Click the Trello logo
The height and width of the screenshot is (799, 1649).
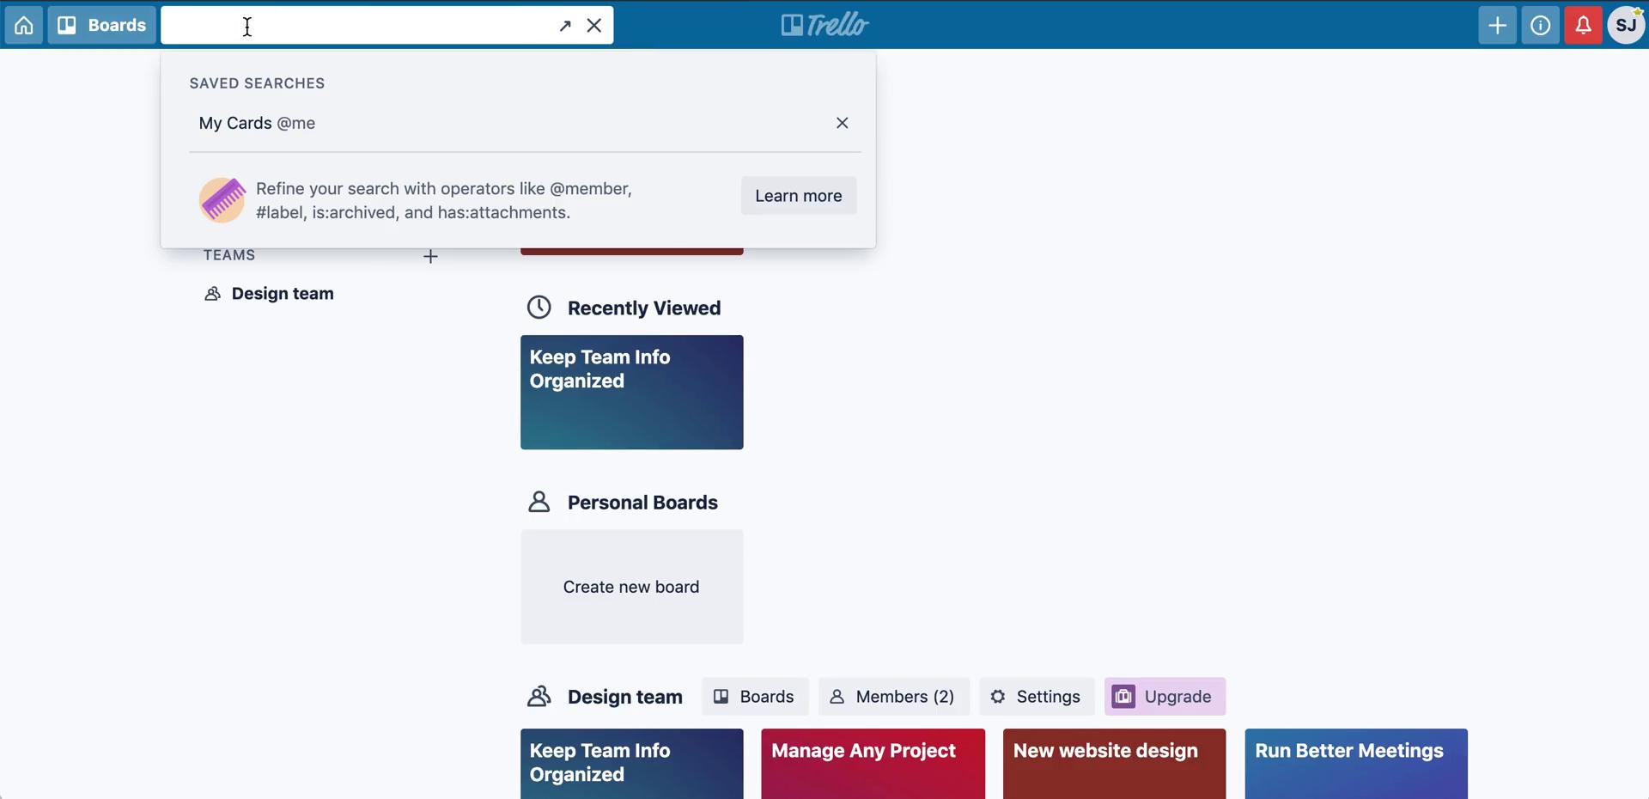824,25
